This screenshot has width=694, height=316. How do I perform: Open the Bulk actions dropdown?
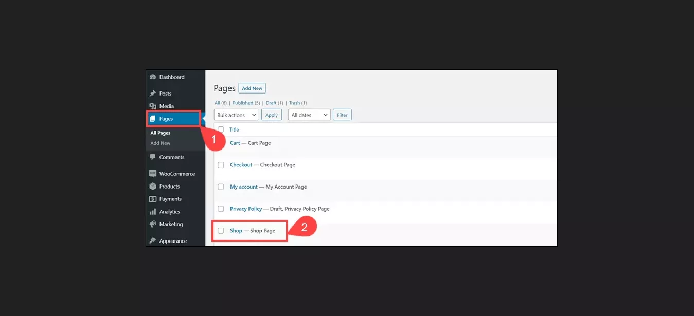coord(236,114)
